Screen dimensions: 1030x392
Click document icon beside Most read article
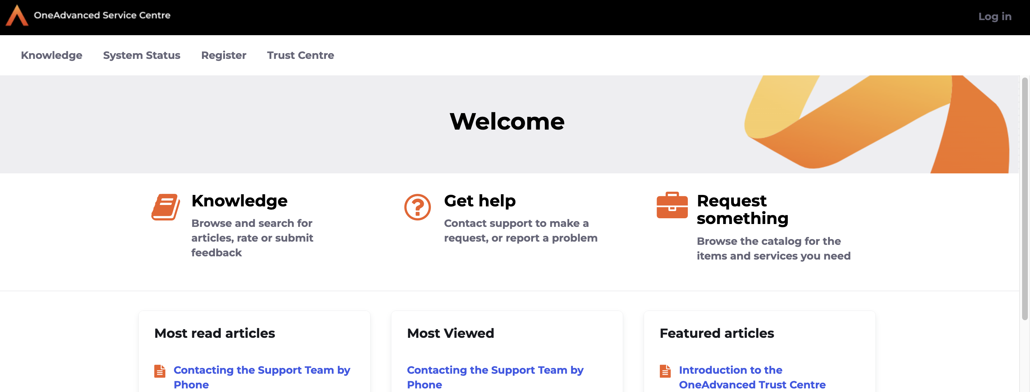(x=160, y=371)
